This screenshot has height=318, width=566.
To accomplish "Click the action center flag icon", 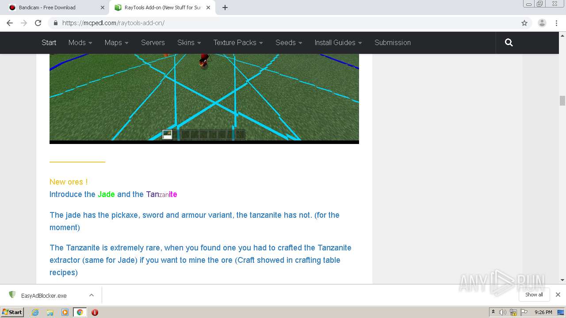I will click(x=524, y=312).
